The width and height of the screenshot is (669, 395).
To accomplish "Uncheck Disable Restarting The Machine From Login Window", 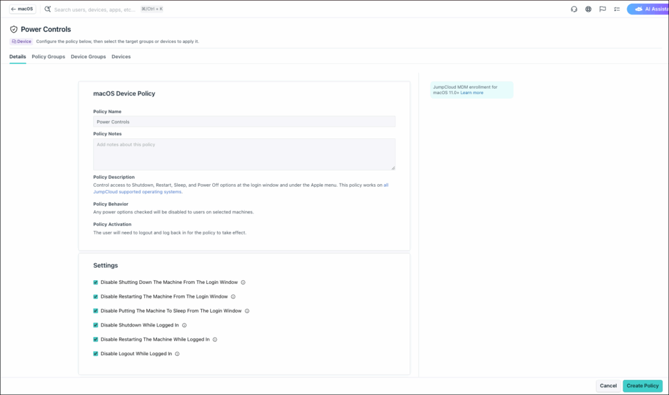I will pyautogui.click(x=95, y=296).
